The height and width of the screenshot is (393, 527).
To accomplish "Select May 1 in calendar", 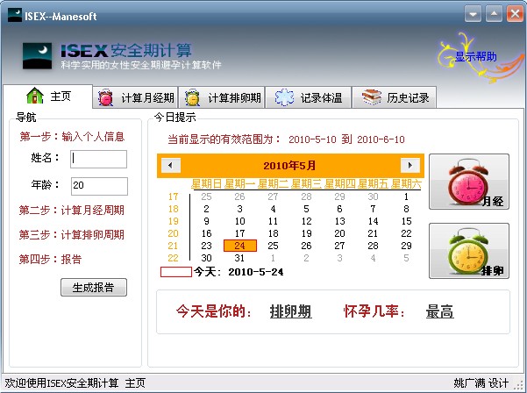I will click(x=406, y=196).
